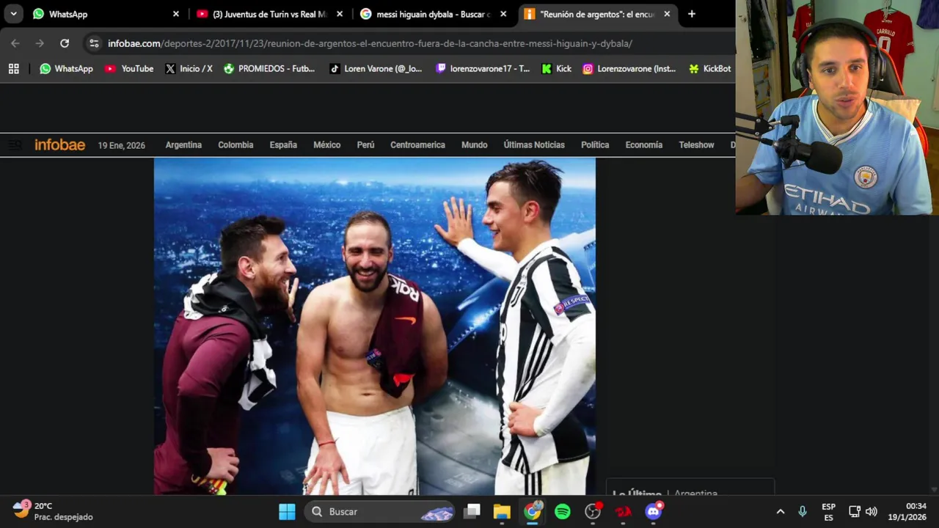This screenshot has height=528, width=939.
Task: Click the 19 Ene, 2026 date text
Action: [x=122, y=145]
